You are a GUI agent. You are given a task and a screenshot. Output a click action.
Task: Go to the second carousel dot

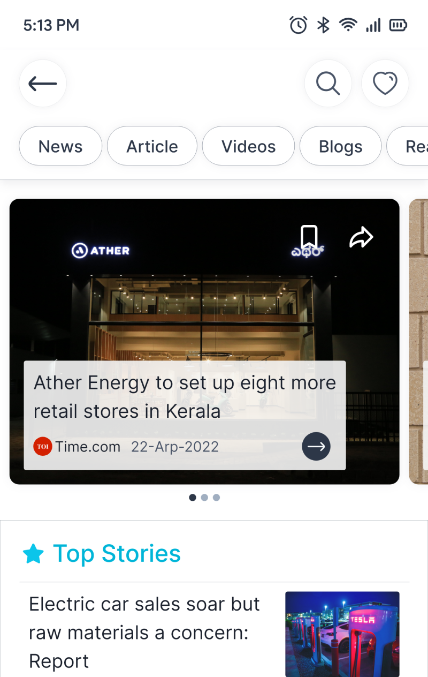point(204,498)
